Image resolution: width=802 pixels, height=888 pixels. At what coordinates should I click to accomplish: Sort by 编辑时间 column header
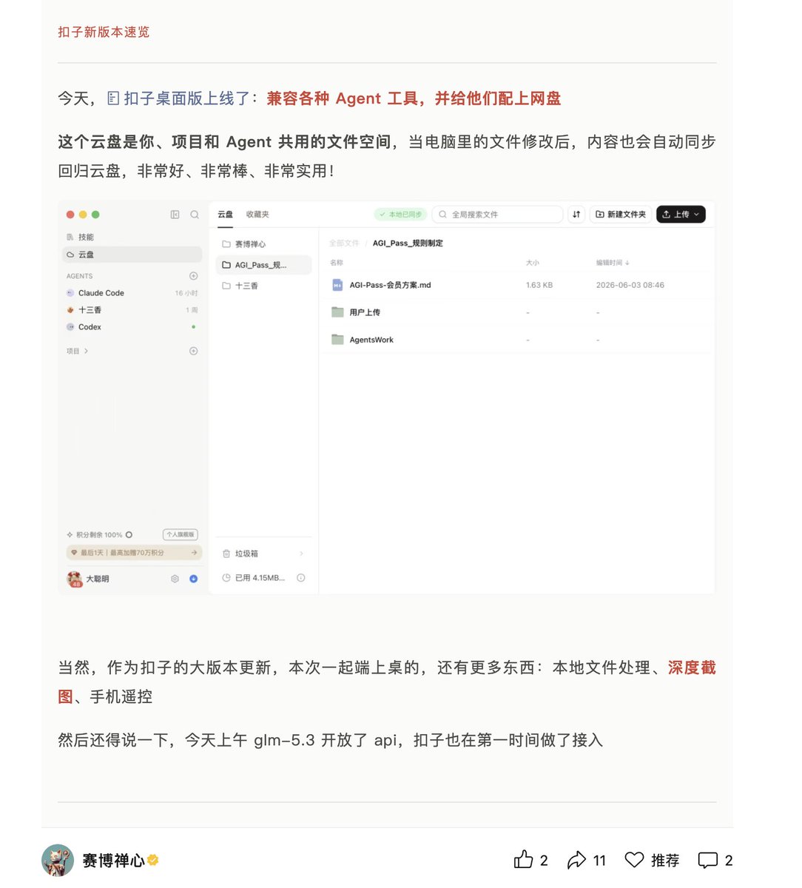(x=613, y=263)
